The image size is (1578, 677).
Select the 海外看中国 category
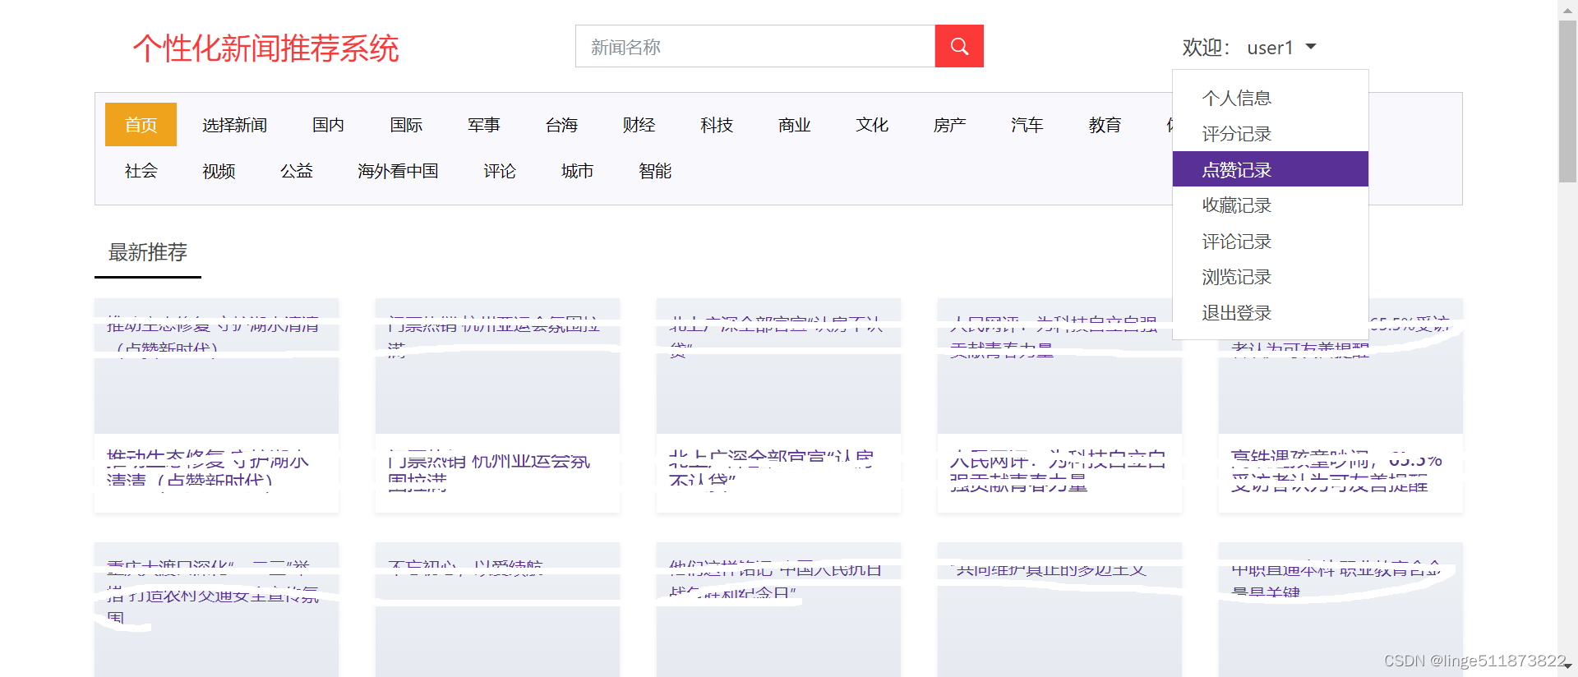(398, 171)
